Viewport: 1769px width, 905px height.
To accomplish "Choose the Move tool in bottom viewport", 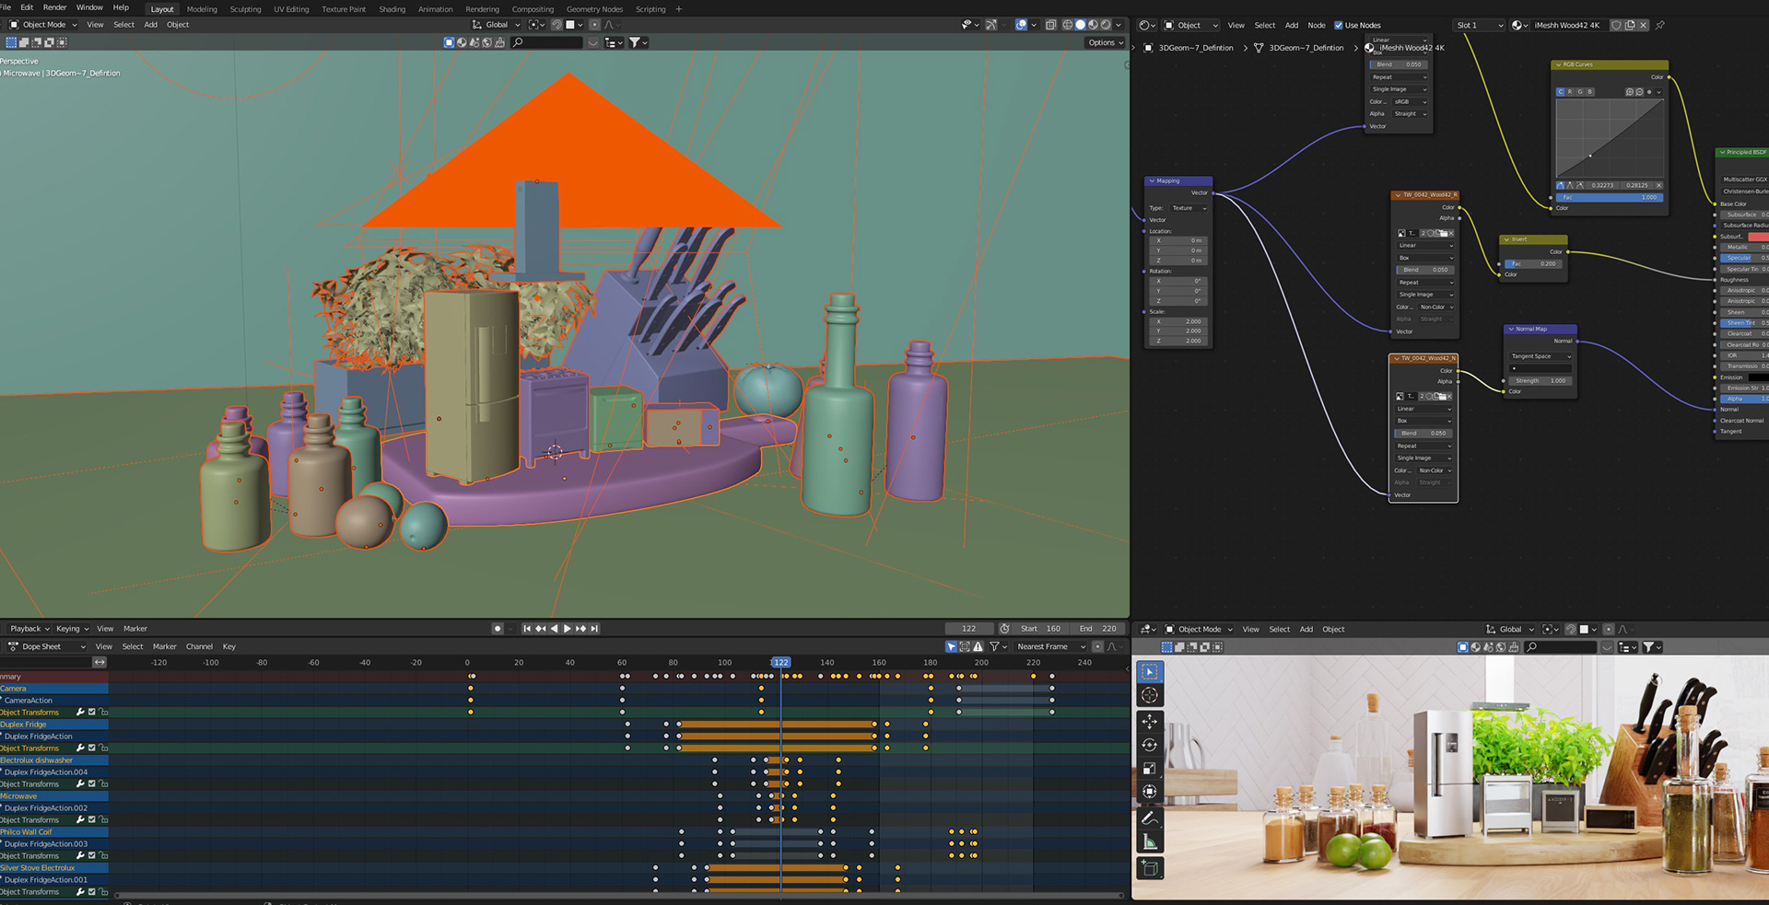I will point(1149,722).
